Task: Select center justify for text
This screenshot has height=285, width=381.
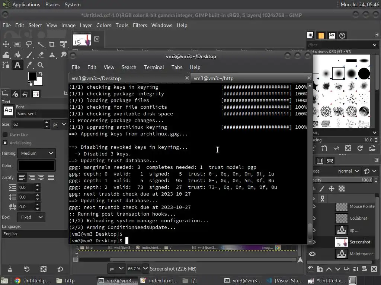Action: (41, 177)
